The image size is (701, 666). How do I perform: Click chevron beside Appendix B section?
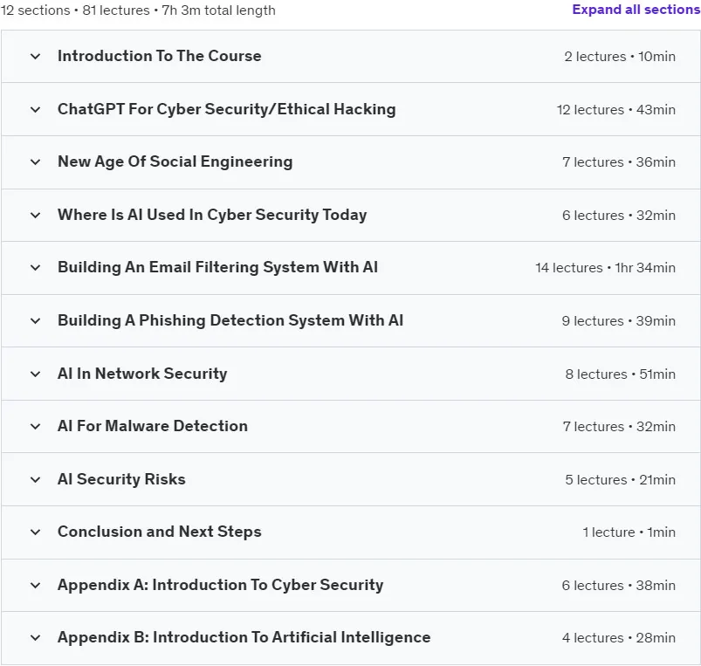(x=35, y=637)
